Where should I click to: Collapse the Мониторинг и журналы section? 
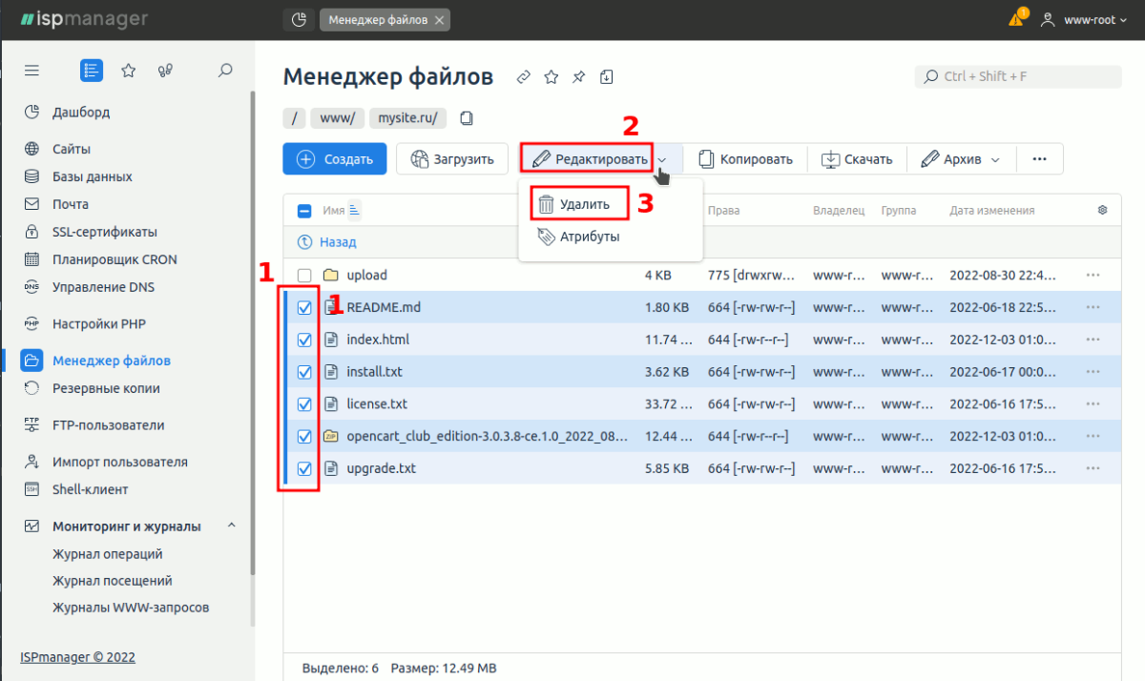point(231,526)
